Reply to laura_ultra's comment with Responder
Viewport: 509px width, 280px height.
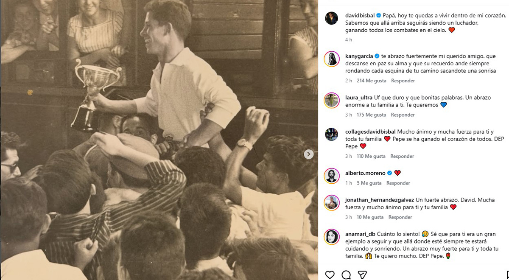(x=403, y=115)
